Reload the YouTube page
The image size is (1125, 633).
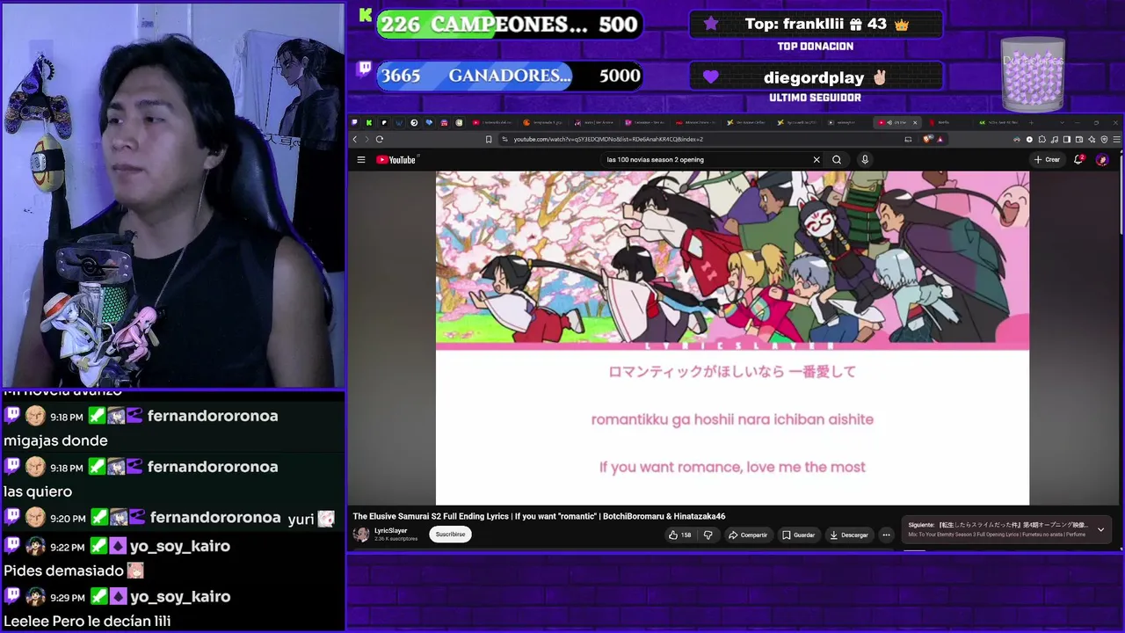pos(380,139)
